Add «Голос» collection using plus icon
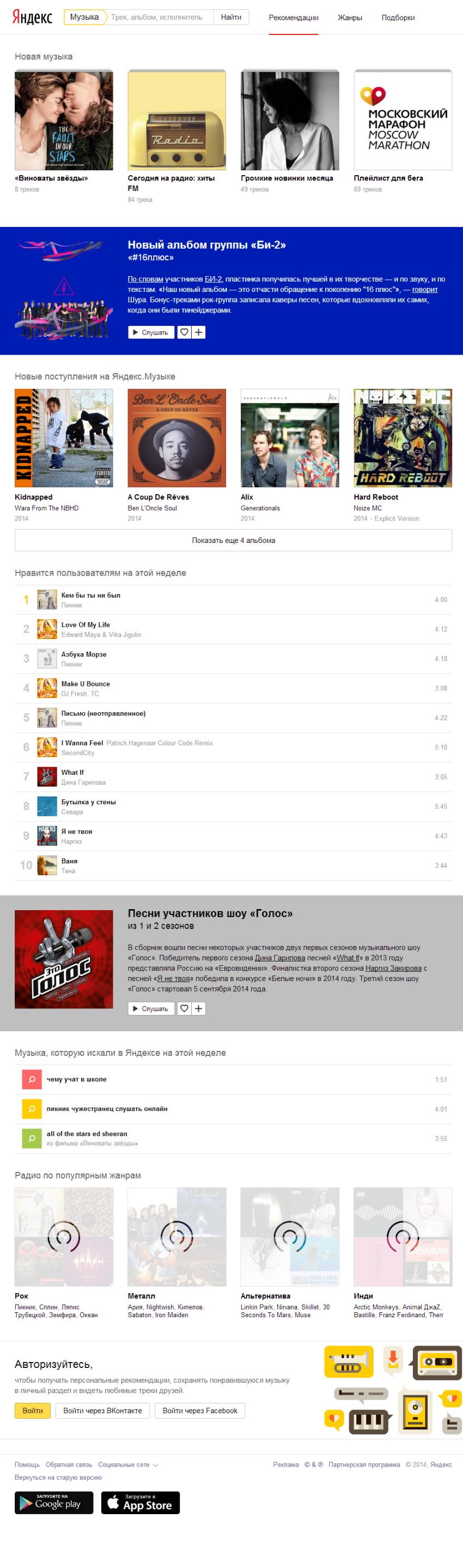The width and height of the screenshot is (463, 1554). [x=199, y=1009]
